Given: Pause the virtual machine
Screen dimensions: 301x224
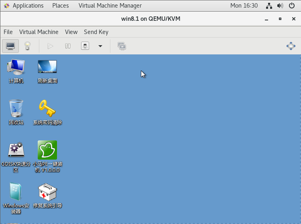Looking at the screenshot, I should point(68,46).
